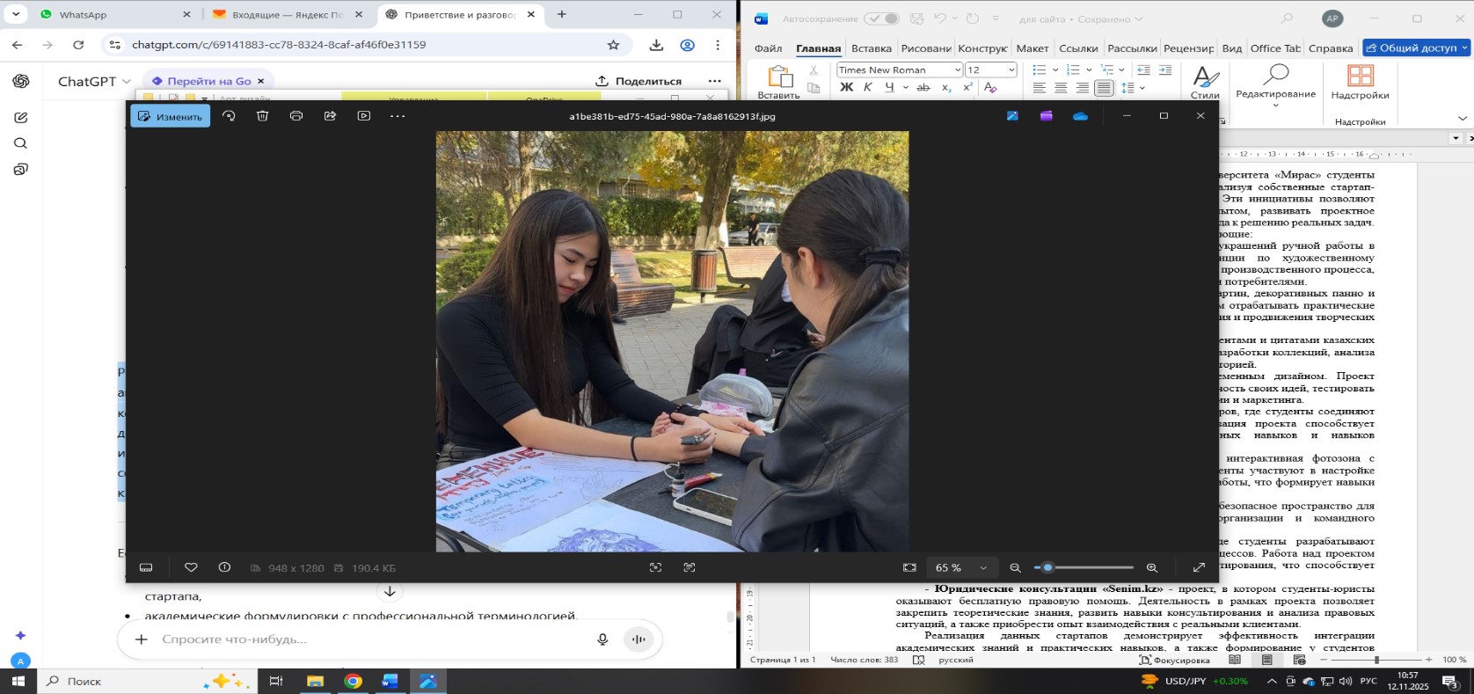Click the zoom in magnifier icon

1152,568
